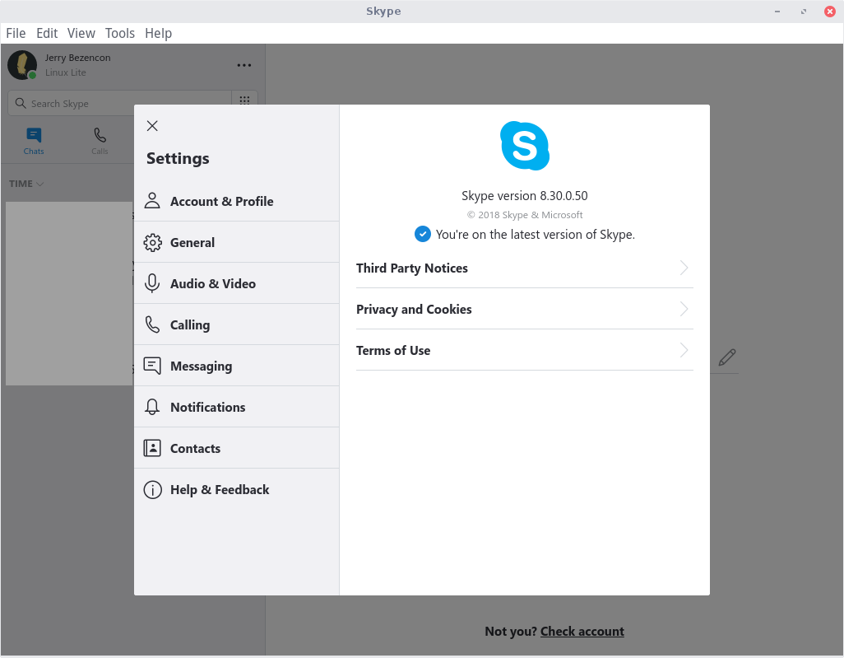Open the Tools menu
Screen dimensions: 844x658
pyautogui.click(x=119, y=34)
